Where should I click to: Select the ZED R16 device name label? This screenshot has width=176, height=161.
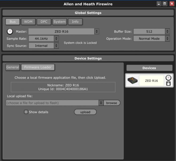(151, 80)
